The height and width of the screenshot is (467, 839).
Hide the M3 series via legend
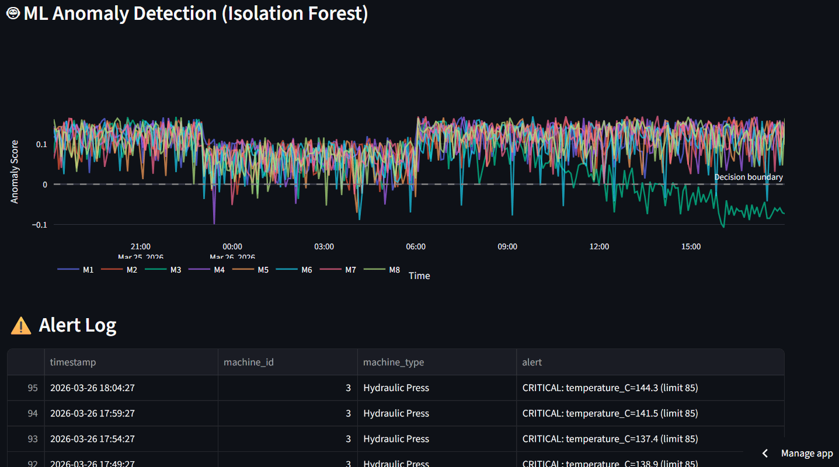pos(163,270)
